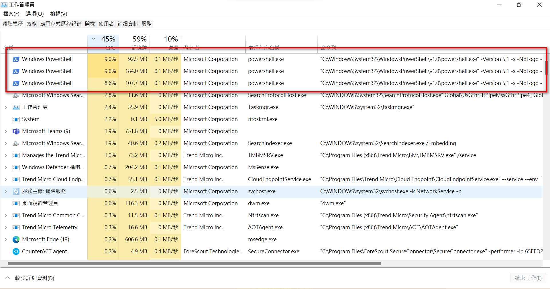This screenshot has width=550, height=289.
Task: Open the 選項(O) menu
Action: pos(35,14)
